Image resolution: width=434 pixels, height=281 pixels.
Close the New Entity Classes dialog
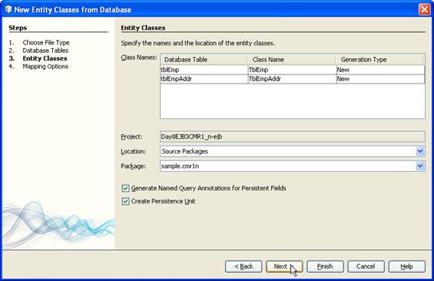424,9
